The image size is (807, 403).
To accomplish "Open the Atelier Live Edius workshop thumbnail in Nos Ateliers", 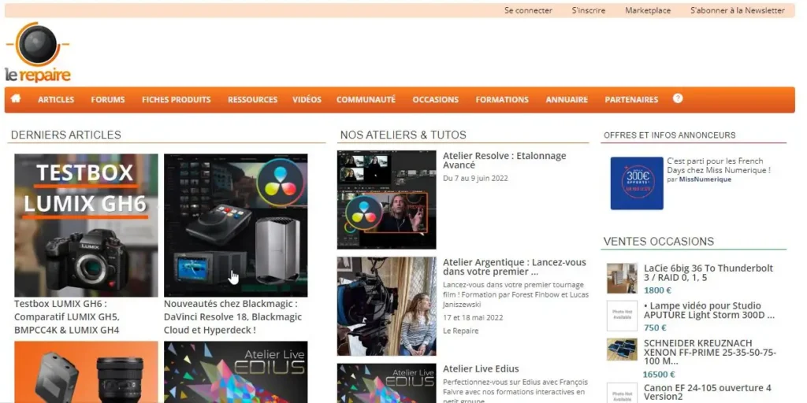I will pos(386,383).
